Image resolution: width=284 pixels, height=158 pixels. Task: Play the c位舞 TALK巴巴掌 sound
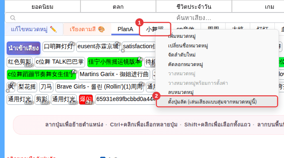click(60, 62)
